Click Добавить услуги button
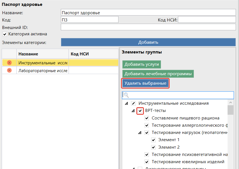 tap(142, 64)
